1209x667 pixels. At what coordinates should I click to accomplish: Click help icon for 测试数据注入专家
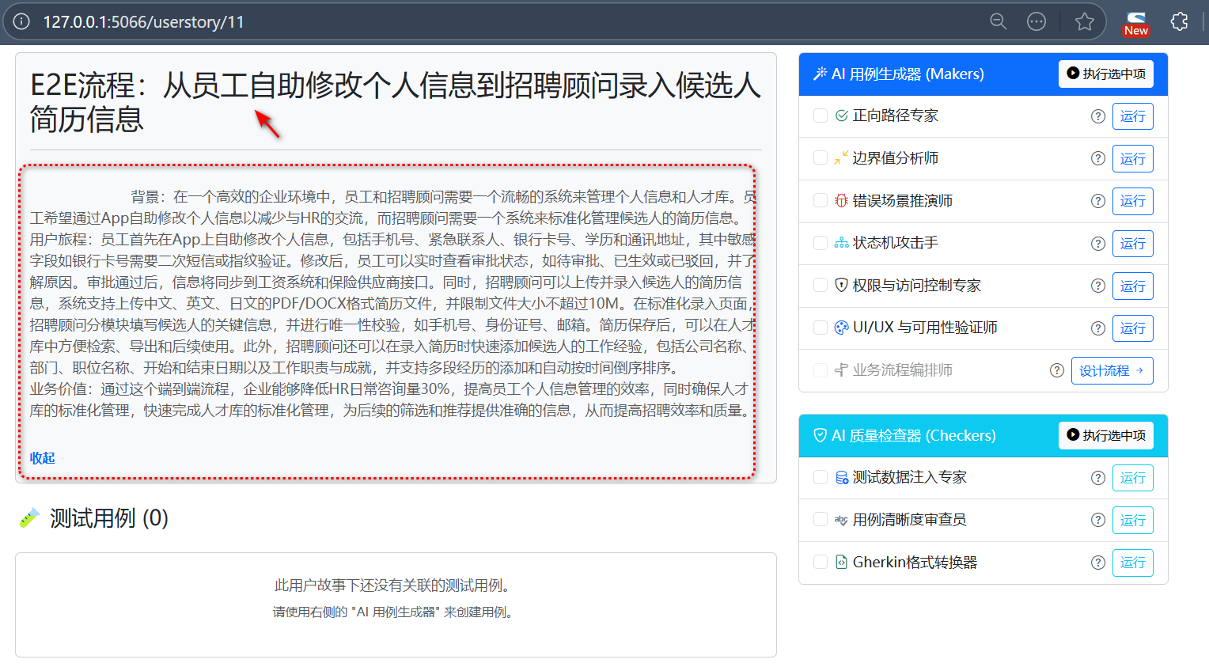(1098, 478)
